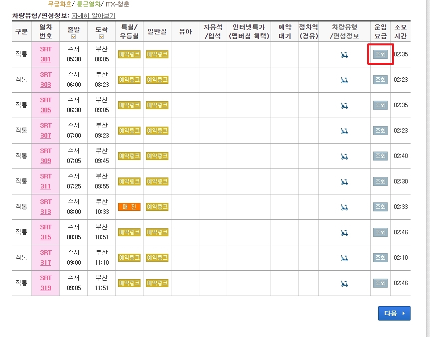Click the wheelchair accessibility icon for SRT 303
430x337 pixels.
344,80
